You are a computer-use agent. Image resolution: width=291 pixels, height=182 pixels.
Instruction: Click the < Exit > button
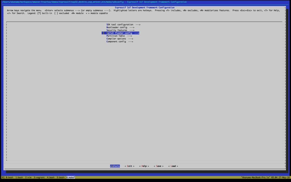(130, 166)
